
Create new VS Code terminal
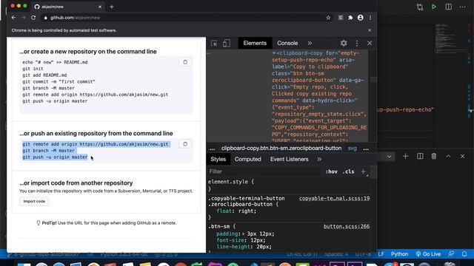pos(405,156)
